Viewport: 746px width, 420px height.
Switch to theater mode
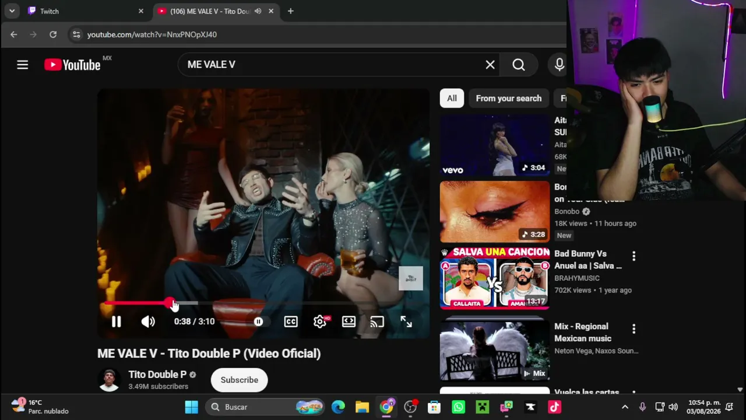point(349,321)
